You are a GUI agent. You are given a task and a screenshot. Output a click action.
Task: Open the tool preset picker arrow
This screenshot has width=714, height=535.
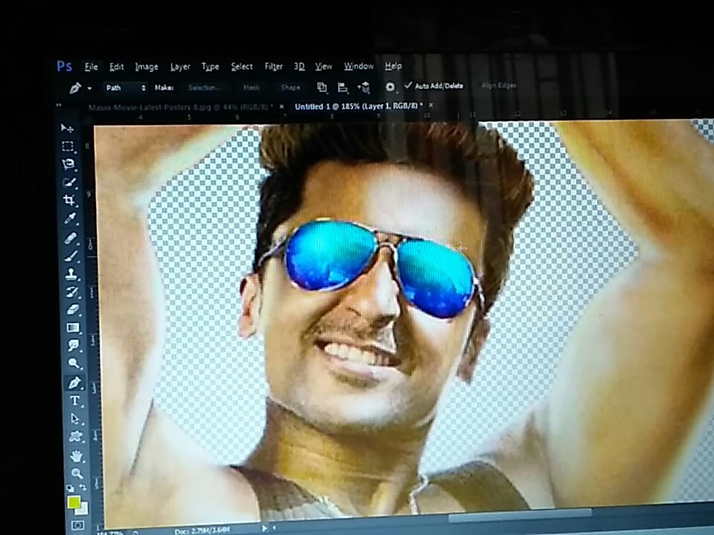[90, 88]
